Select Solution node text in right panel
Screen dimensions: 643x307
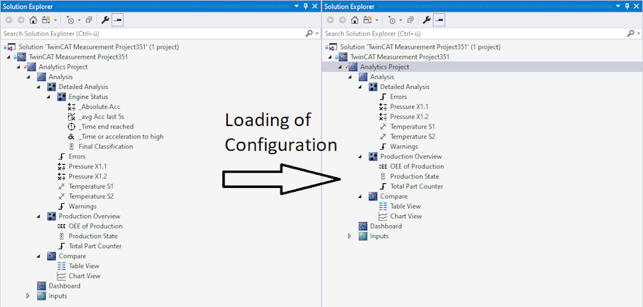421,47
